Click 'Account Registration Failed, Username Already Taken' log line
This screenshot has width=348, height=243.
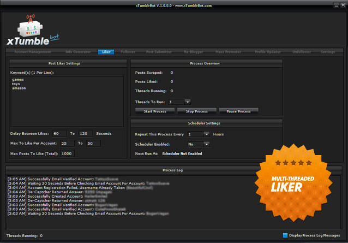tap(80, 188)
